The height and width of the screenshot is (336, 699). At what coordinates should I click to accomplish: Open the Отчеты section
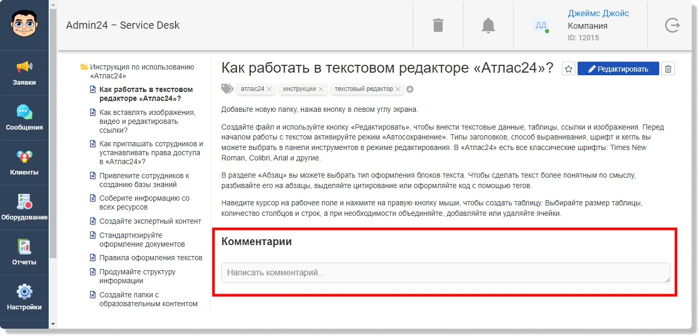point(24,252)
